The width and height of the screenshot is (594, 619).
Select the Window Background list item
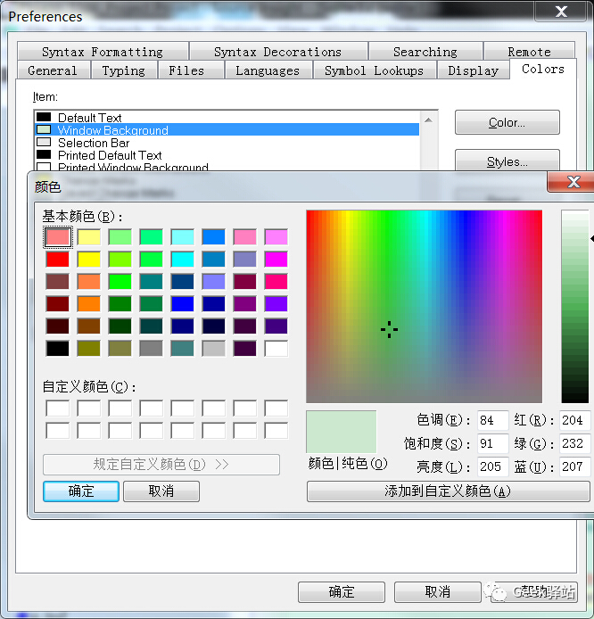[x=227, y=129]
